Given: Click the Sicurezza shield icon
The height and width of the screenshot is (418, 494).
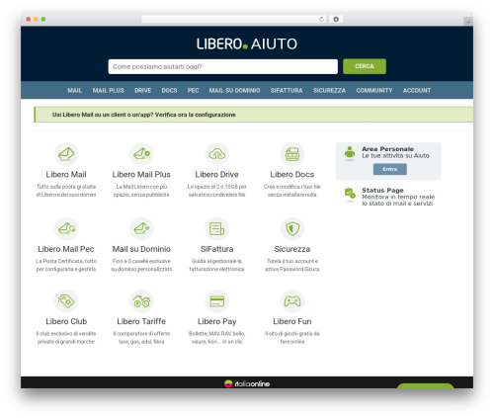Looking at the screenshot, I should pyautogui.click(x=292, y=228).
